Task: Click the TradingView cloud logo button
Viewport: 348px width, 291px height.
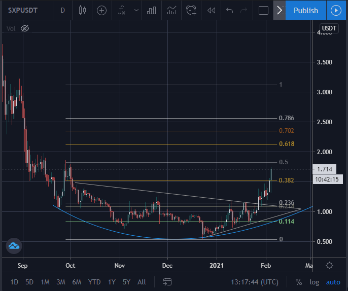Action: pos(14,246)
